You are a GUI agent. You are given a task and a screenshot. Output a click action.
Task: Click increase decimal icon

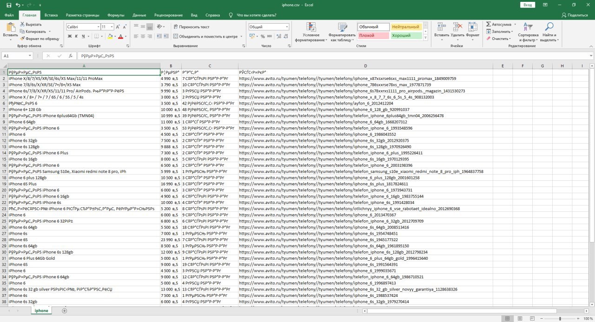(x=278, y=36)
